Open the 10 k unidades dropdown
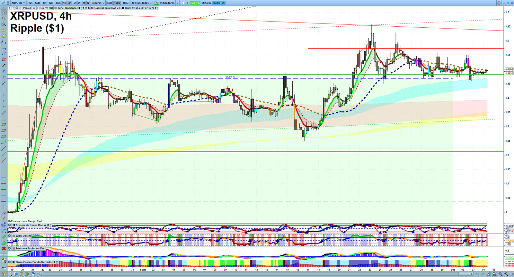 (x=141, y=3)
